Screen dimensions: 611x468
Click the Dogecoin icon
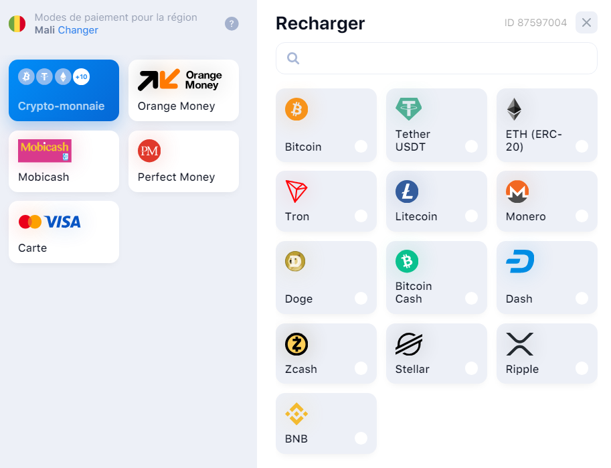click(x=295, y=261)
